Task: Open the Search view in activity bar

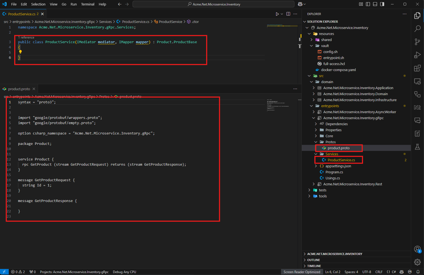Action: pos(417,28)
